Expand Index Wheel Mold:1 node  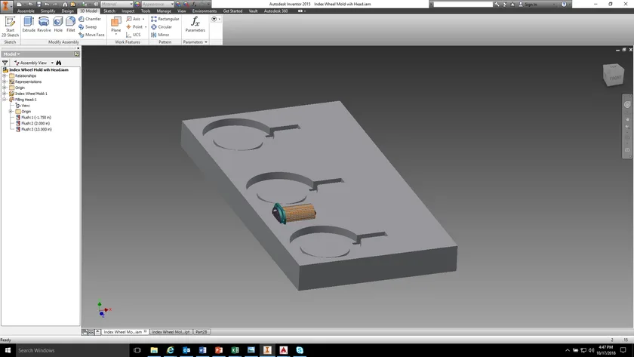pos(5,94)
